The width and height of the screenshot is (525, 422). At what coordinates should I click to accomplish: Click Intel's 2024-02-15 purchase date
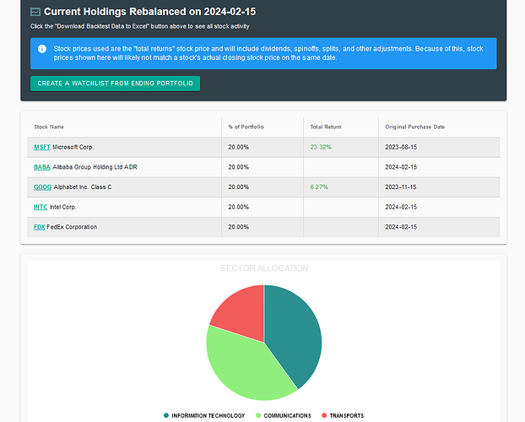coord(401,207)
